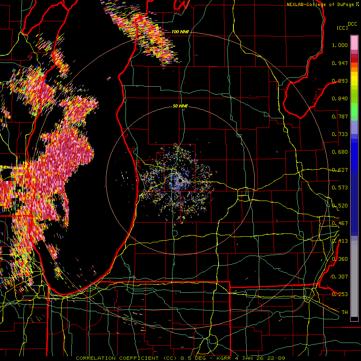Image resolution: width=361 pixels, height=361 pixels.
Task: Click the [CC] legend unit label
Action: tap(343, 28)
